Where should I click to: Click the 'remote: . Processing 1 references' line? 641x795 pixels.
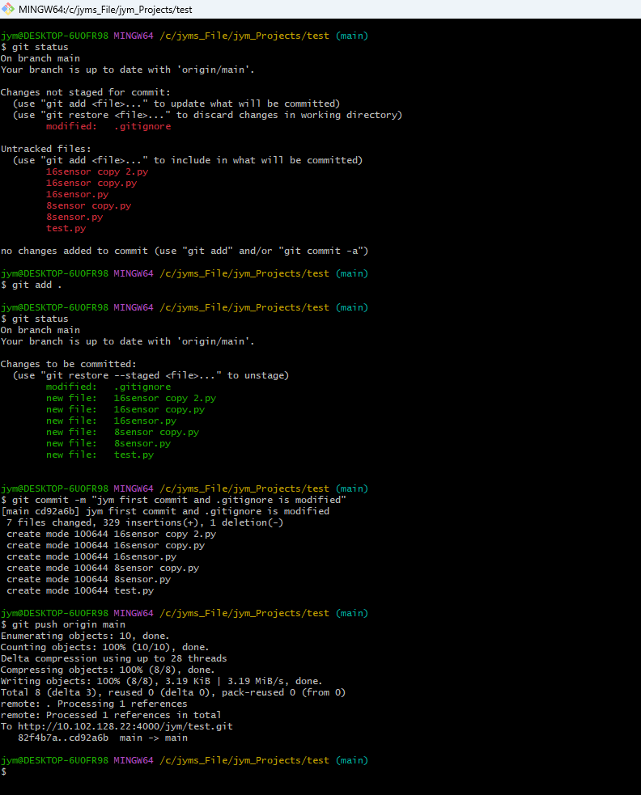point(94,704)
